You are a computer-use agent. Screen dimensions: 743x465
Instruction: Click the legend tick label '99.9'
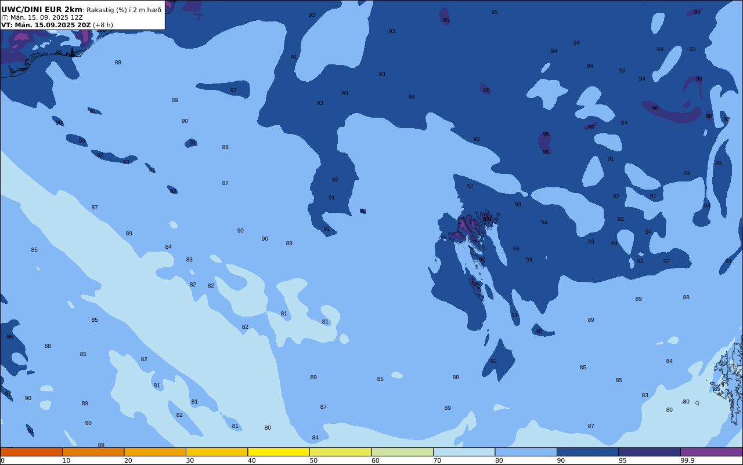[x=687, y=460]
